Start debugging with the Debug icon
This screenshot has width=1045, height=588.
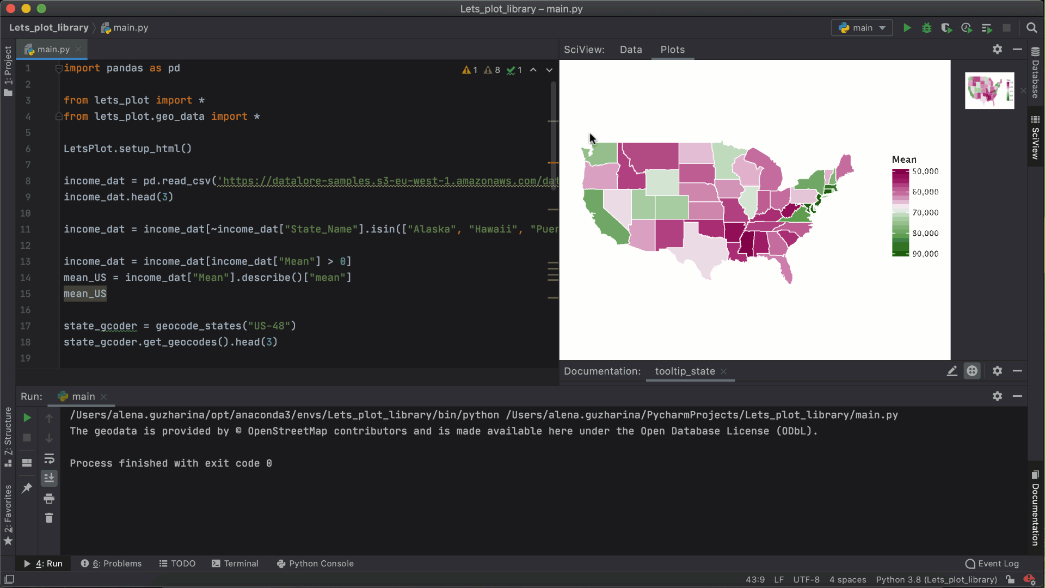pyautogui.click(x=927, y=28)
